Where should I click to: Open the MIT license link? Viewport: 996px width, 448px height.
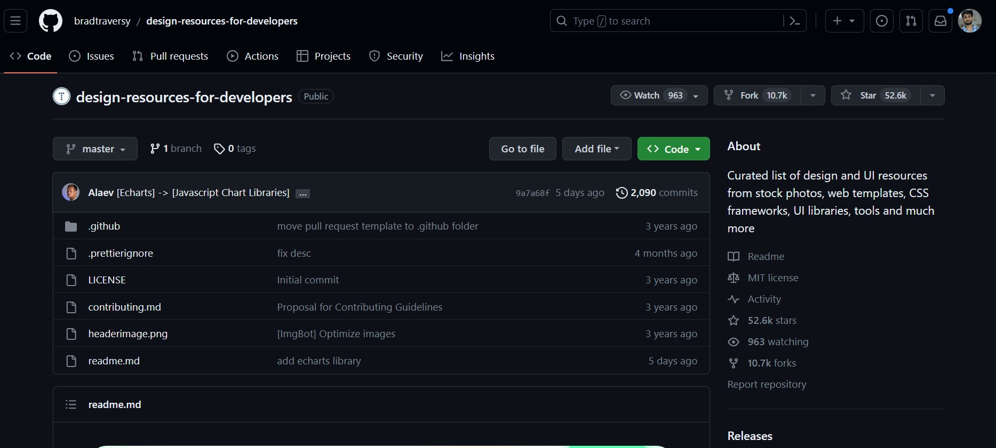click(x=763, y=278)
